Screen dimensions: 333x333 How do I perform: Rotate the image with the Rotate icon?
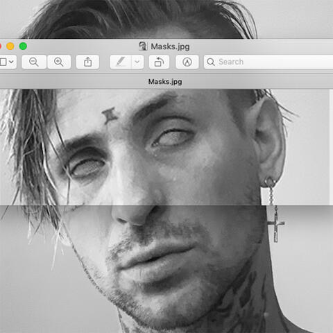point(159,62)
